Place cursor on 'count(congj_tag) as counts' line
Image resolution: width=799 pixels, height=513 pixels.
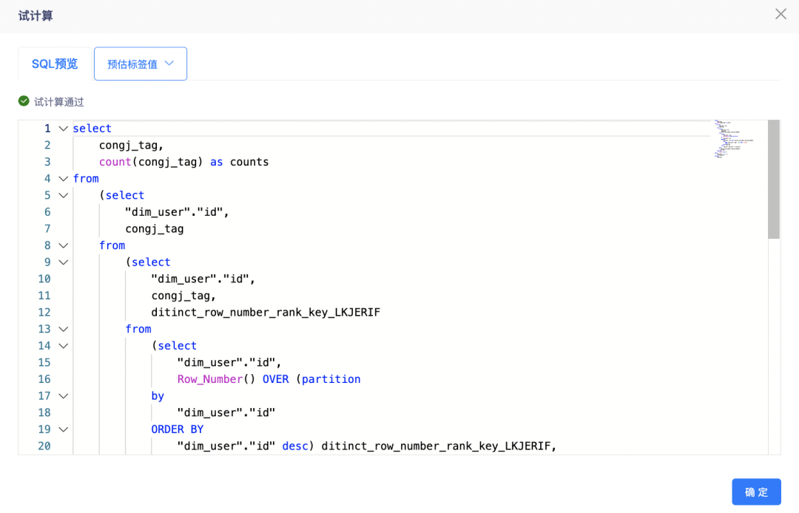point(184,162)
